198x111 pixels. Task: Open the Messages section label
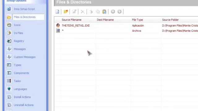[x=20, y=49]
